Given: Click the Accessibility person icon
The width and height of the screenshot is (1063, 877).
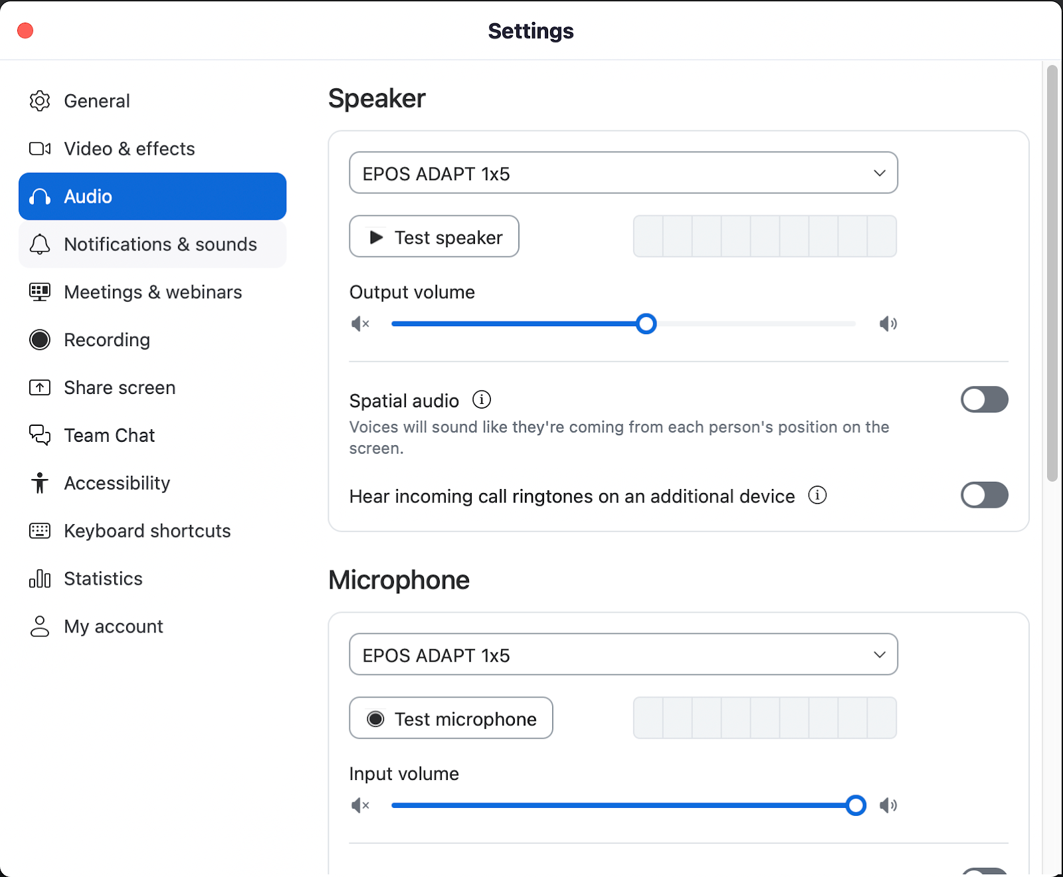Looking at the screenshot, I should pyautogui.click(x=40, y=483).
